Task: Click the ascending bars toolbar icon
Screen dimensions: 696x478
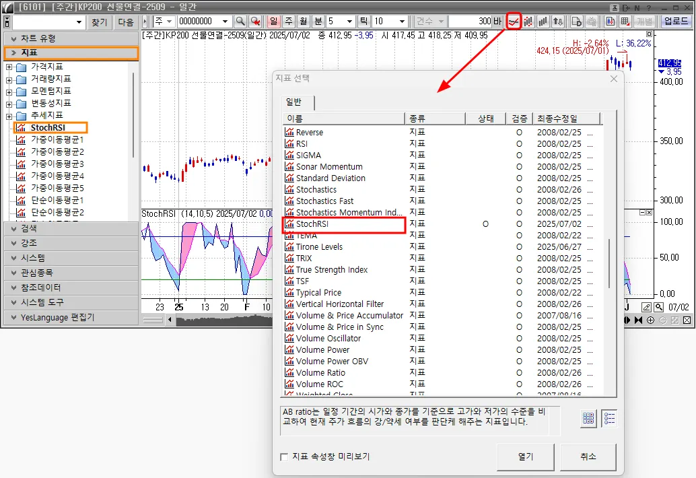Action: pyautogui.click(x=543, y=22)
